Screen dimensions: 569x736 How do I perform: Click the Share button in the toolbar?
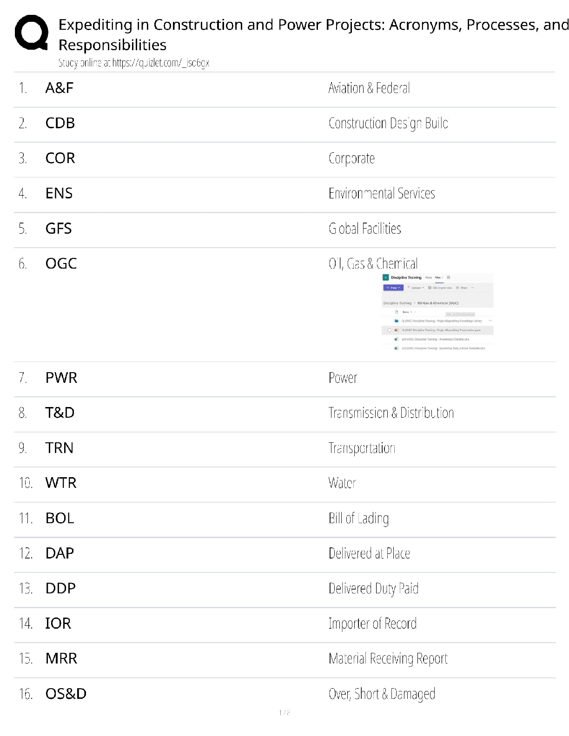462,288
